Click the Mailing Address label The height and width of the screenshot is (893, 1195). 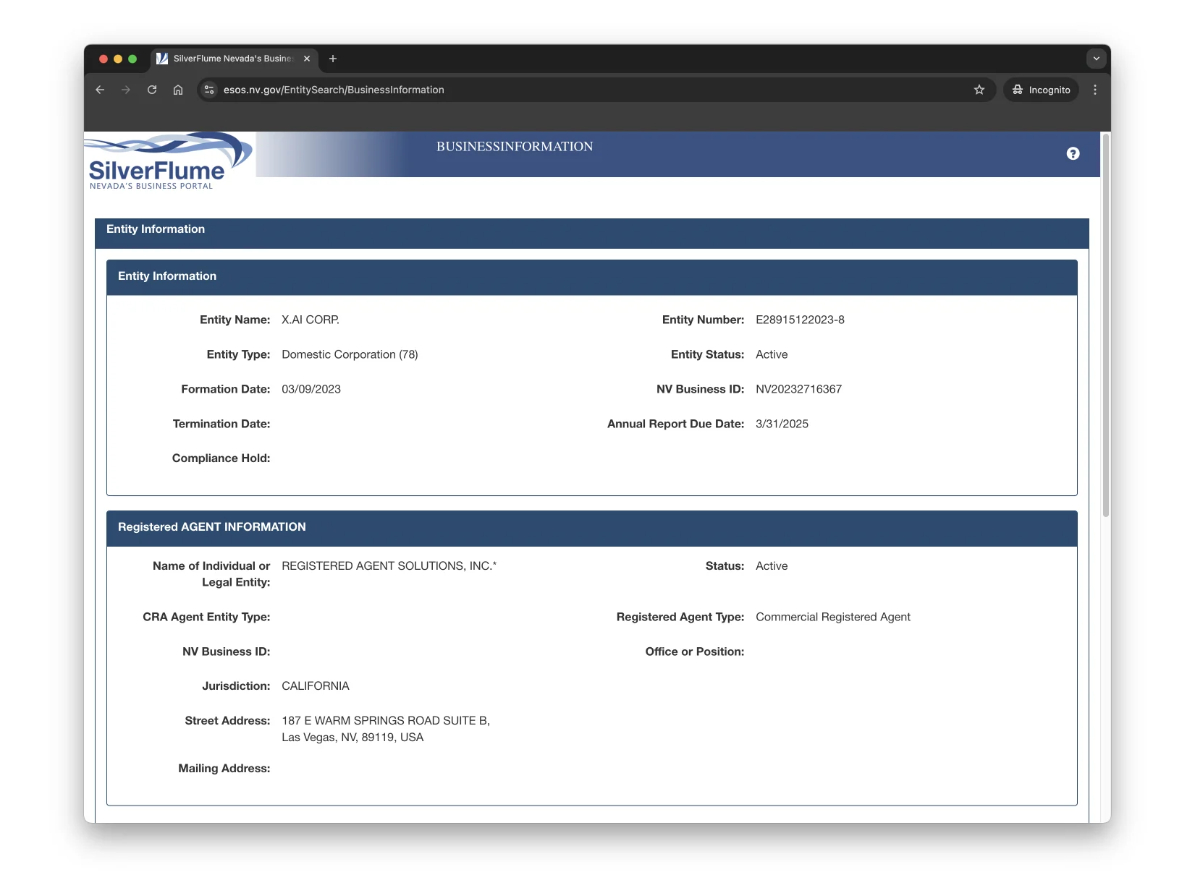tap(224, 769)
